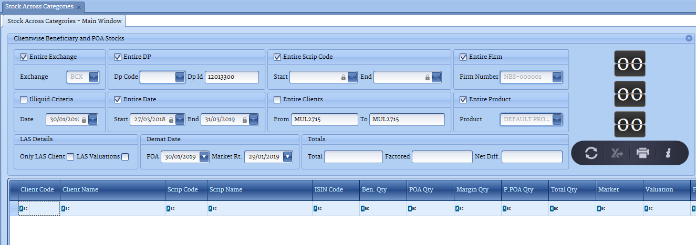Click the refresh icon in dark toolbar
This screenshot has width=696, height=245.
[591, 153]
